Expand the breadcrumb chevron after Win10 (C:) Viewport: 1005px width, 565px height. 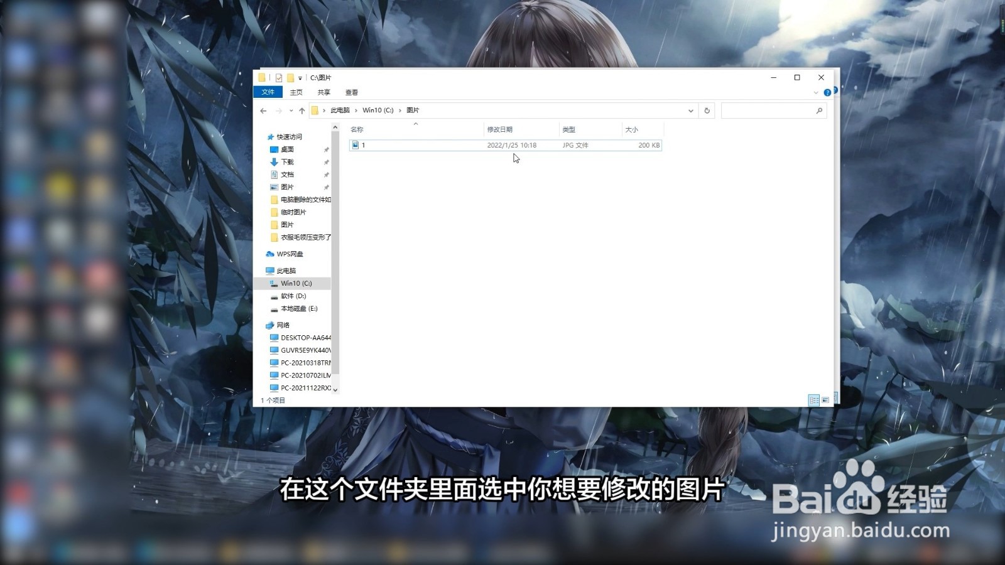tap(400, 110)
